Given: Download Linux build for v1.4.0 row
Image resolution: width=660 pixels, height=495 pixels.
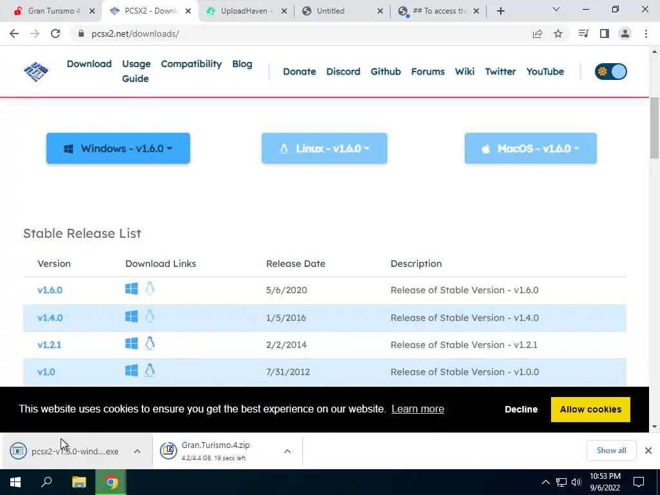Looking at the screenshot, I should 150,316.
